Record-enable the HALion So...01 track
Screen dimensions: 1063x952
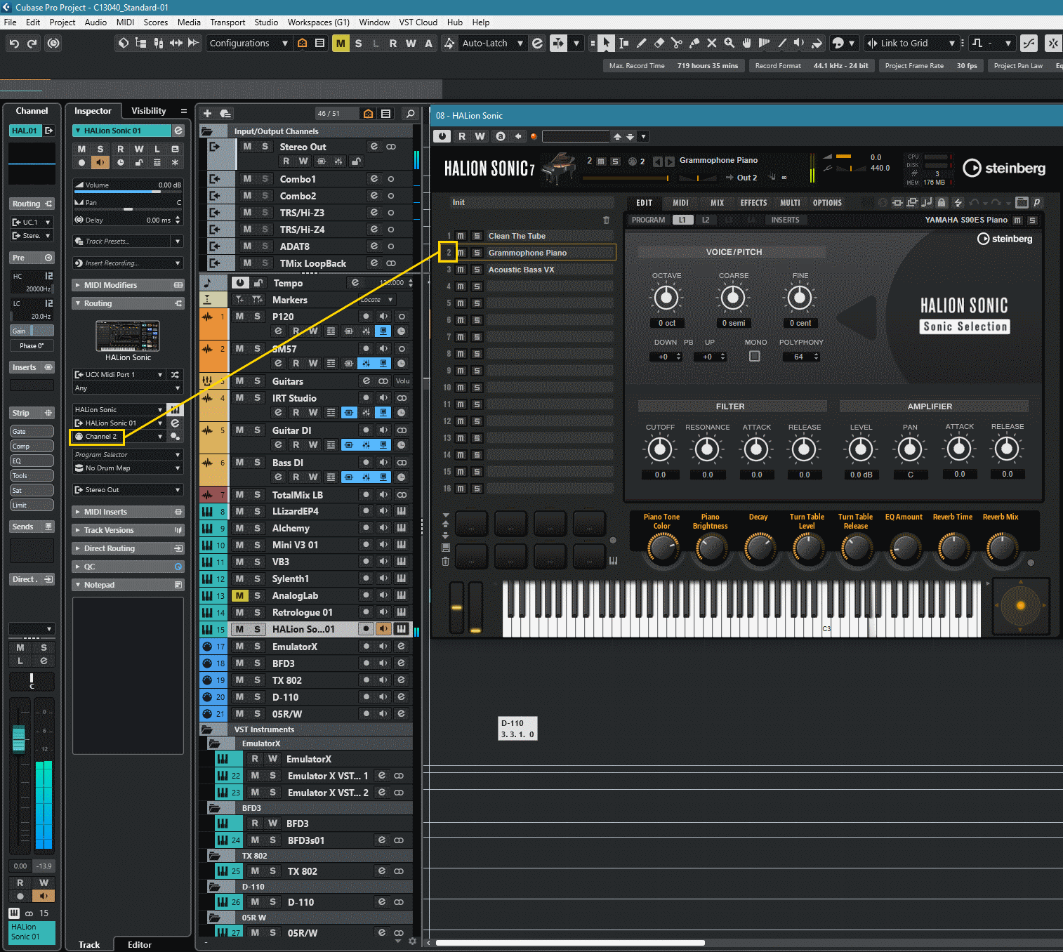(x=366, y=629)
